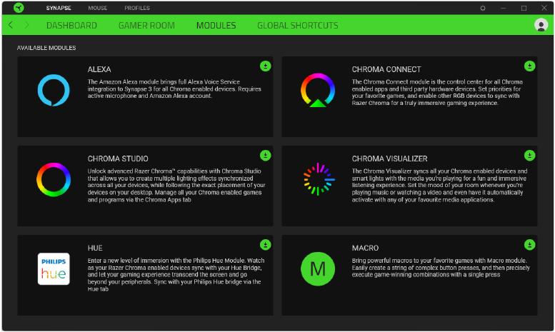Download the Chroma Visualizer module

529,156
